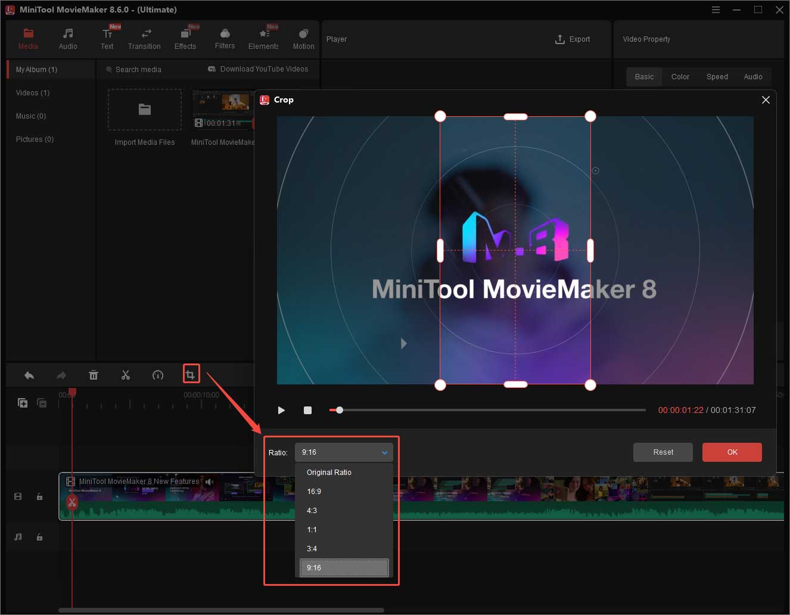
Task: Click the bottom-right crop corner handle
Action: point(590,385)
